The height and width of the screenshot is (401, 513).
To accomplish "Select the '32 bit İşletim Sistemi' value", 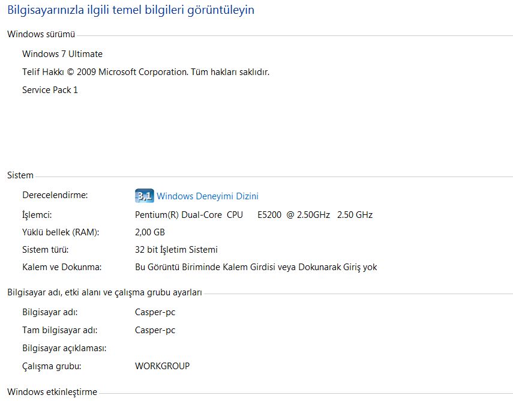I will pos(176,250).
